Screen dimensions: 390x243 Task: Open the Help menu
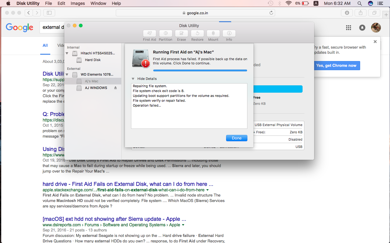point(116,3)
